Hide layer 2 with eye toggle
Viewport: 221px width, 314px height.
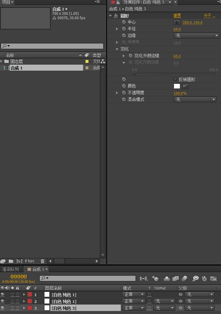[x=3, y=301]
